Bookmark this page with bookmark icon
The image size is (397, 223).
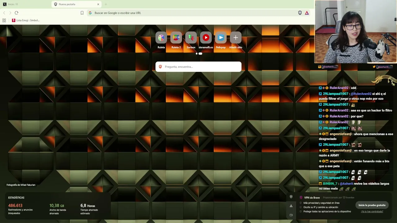pyautogui.click(x=82, y=13)
